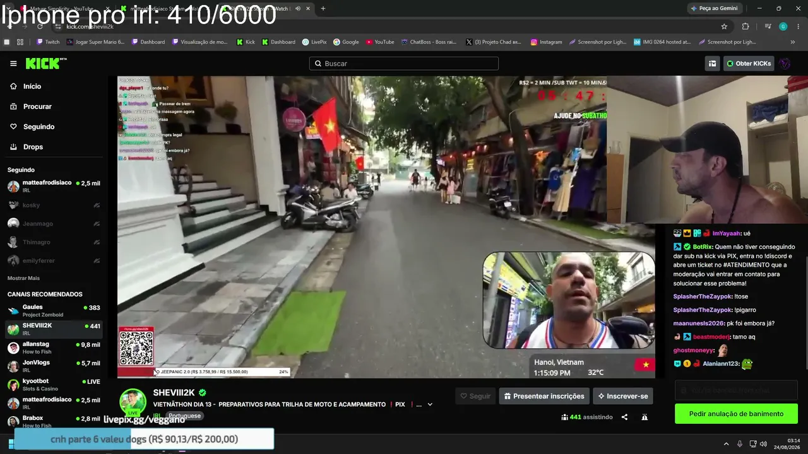Open kosky offline followed channel
Image resolution: width=808 pixels, height=454 pixels.
pyautogui.click(x=54, y=205)
